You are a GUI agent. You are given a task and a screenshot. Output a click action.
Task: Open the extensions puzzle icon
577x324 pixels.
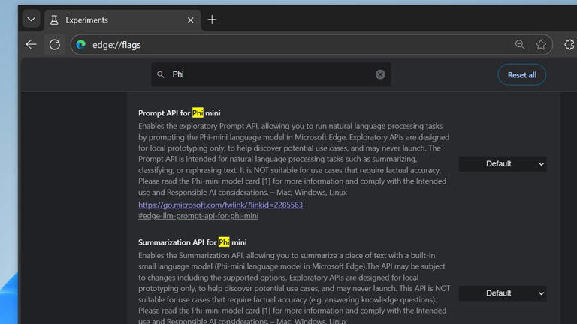pyautogui.click(x=569, y=45)
